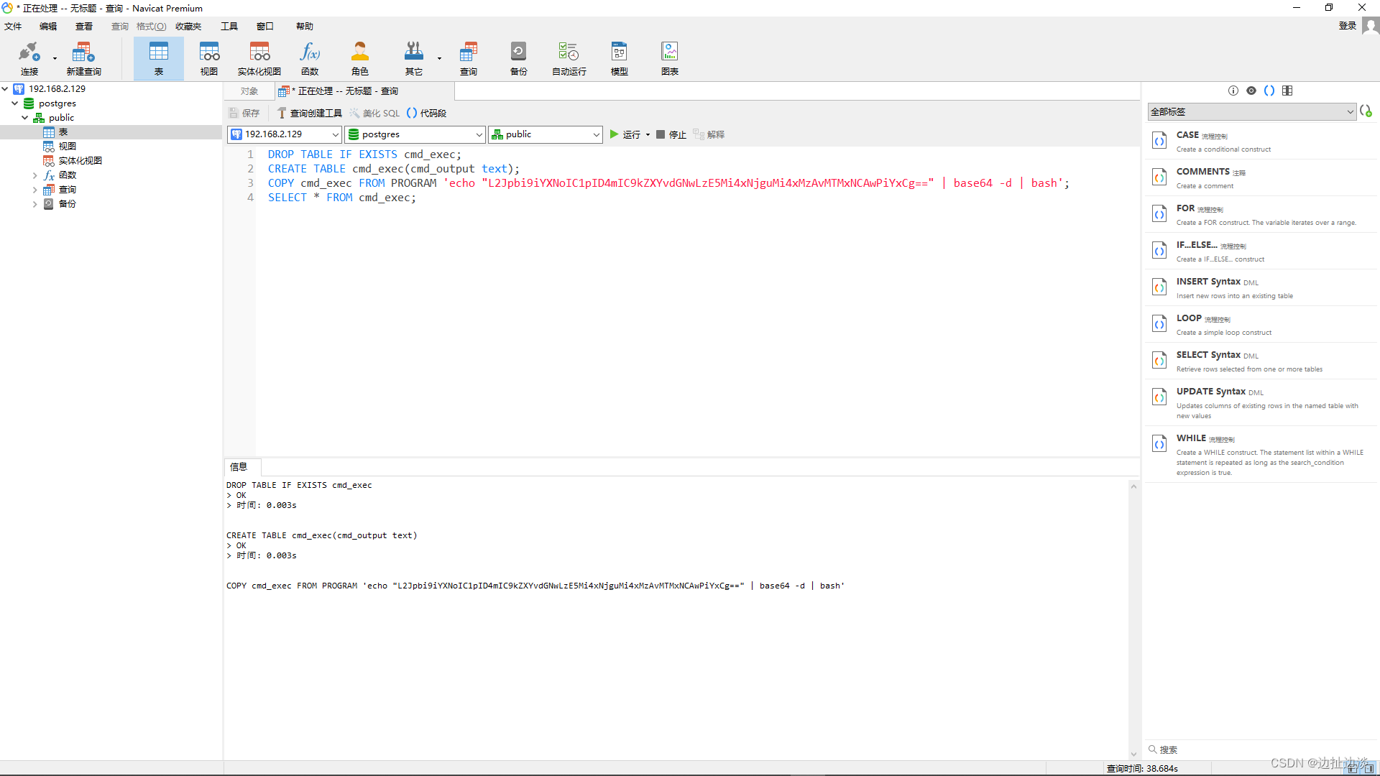The width and height of the screenshot is (1380, 776).
Task: Toggle the information panel icon
Action: [x=1233, y=91]
